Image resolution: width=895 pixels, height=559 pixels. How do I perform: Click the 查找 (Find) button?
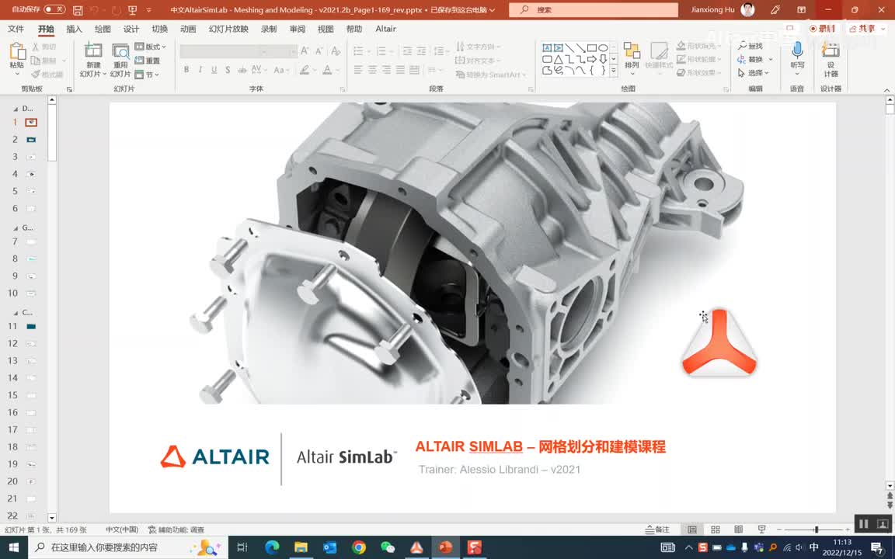coord(750,46)
